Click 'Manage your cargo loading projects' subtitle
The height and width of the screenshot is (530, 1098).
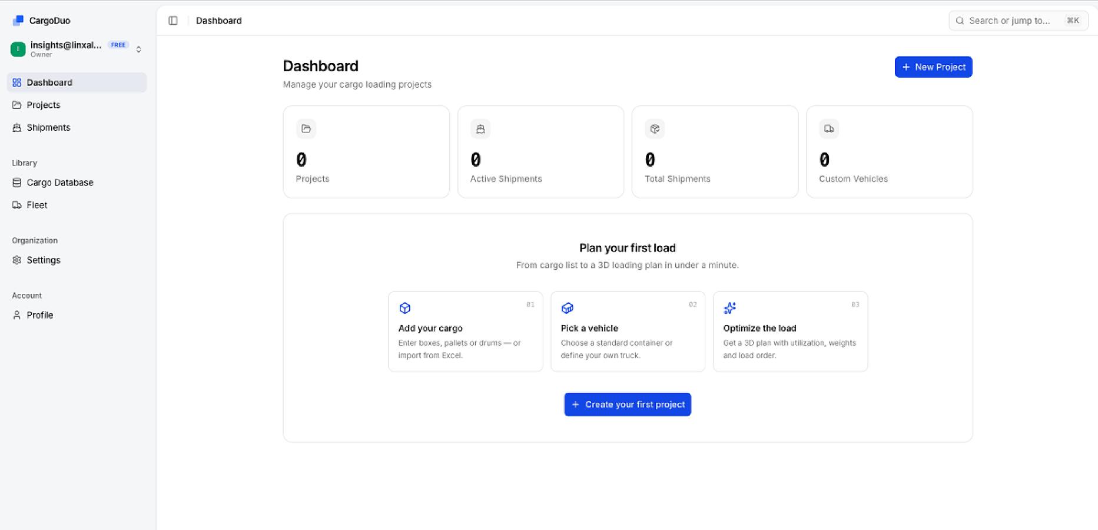(x=357, y=84)
